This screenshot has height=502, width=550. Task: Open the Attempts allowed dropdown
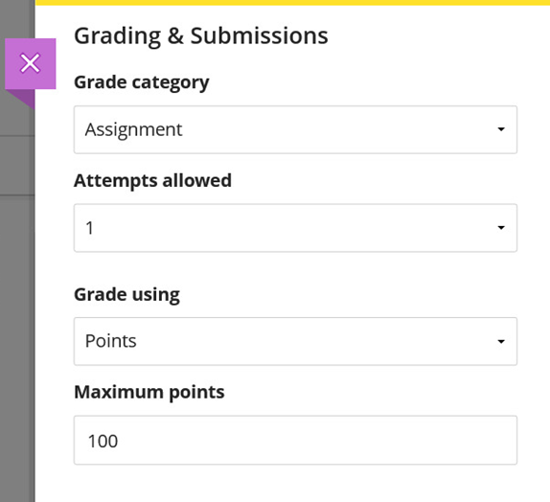(295, 228)
